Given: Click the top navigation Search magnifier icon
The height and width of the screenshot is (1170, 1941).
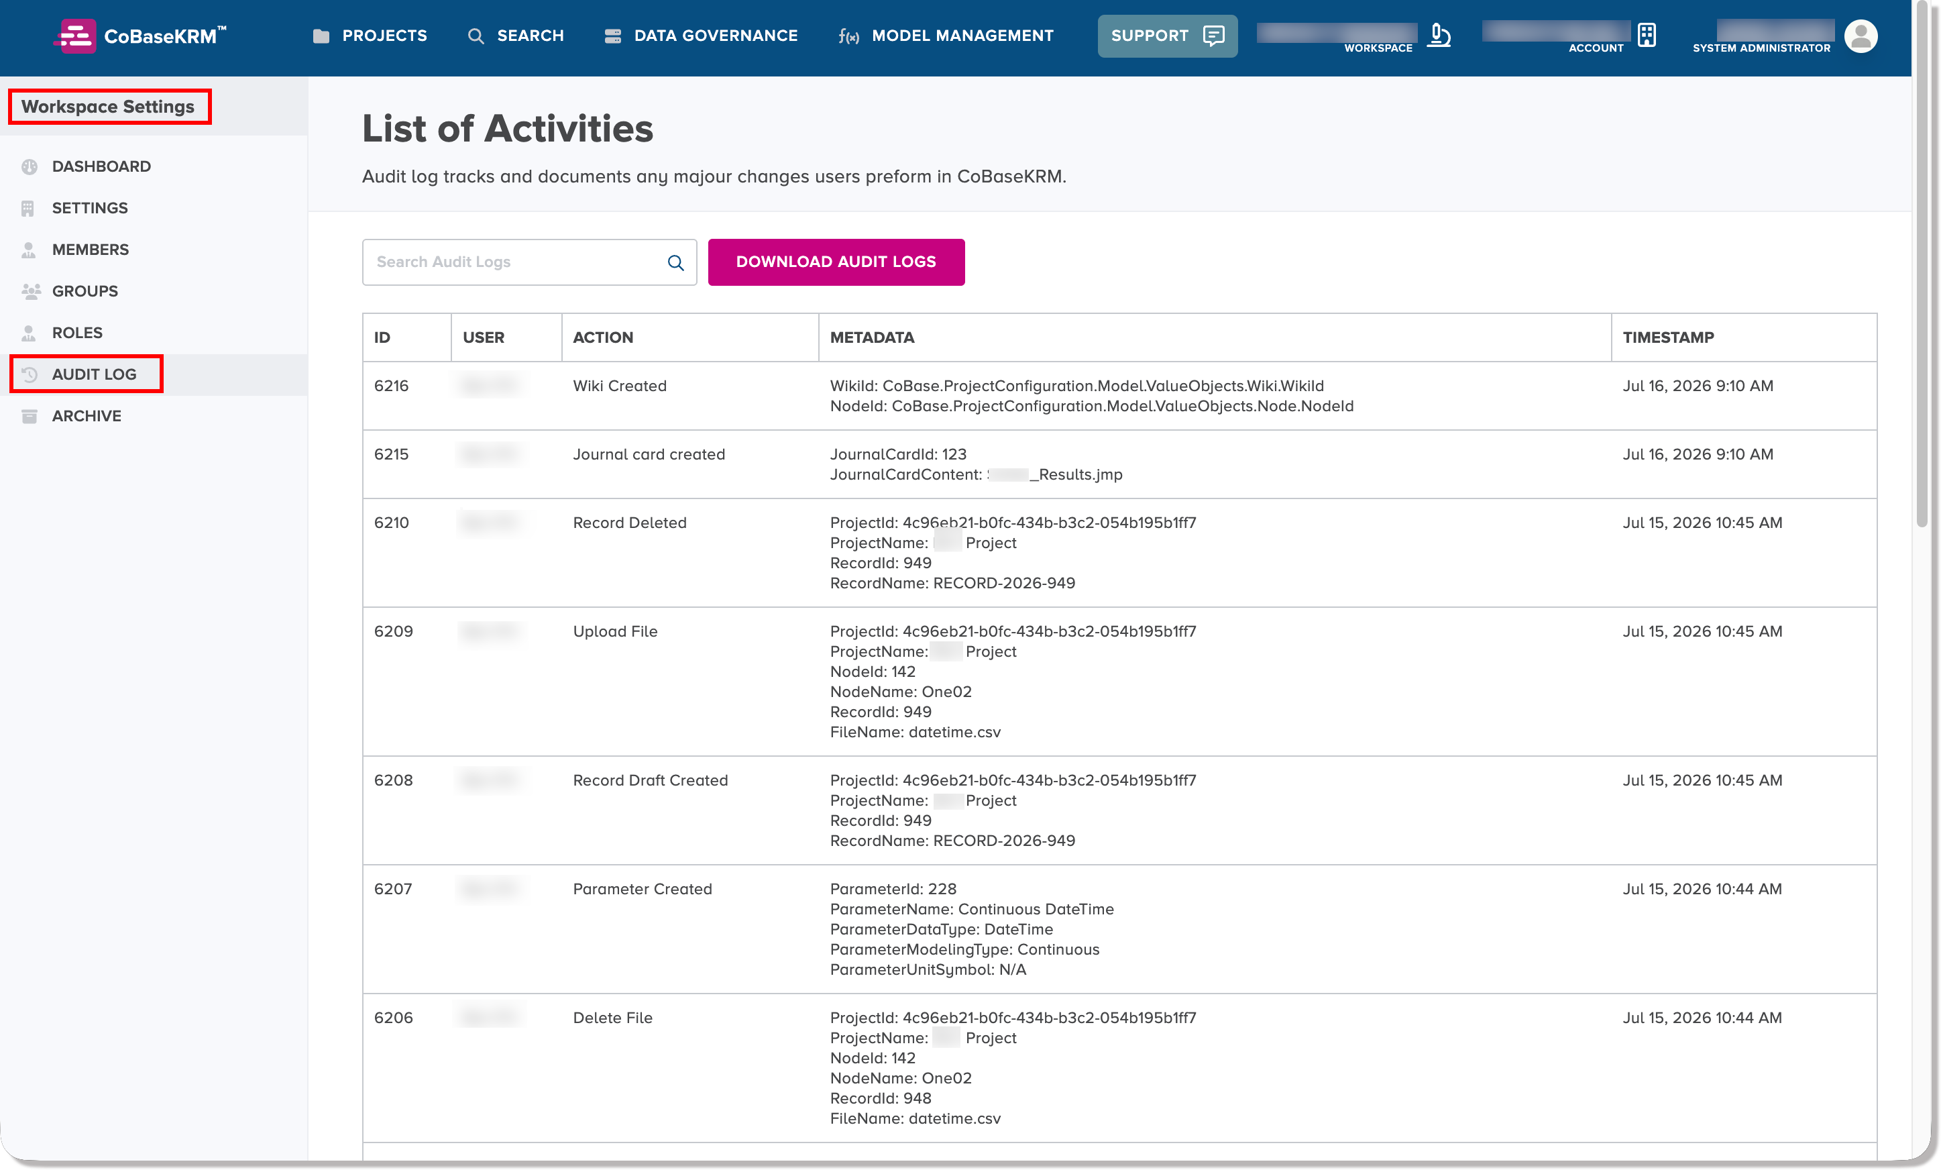Looking at the screenshot, I should (475, 36).
